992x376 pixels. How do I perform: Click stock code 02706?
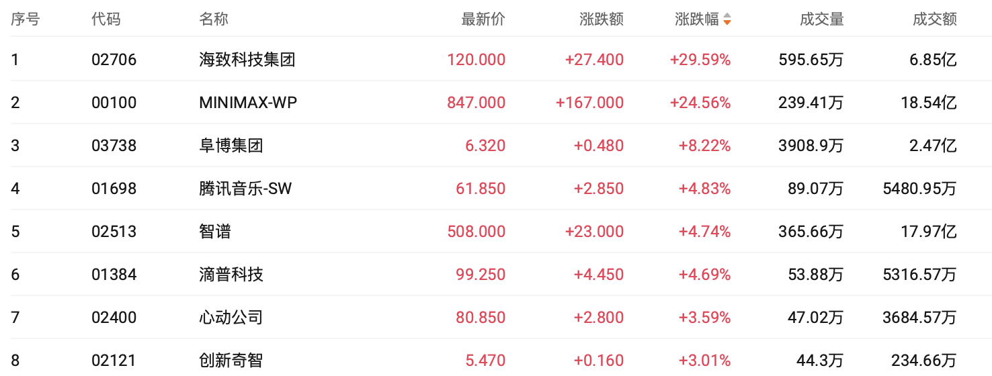coord(114,60)
